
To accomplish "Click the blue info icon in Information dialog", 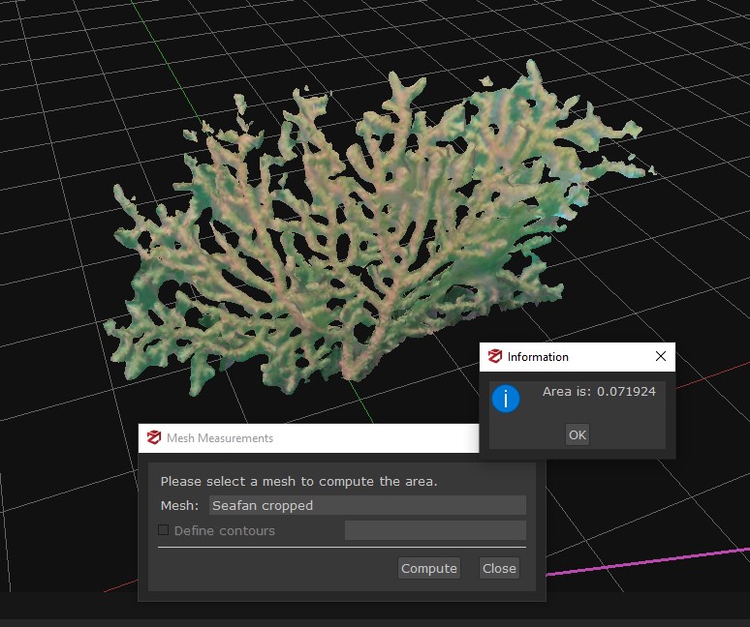I will 506,399.
